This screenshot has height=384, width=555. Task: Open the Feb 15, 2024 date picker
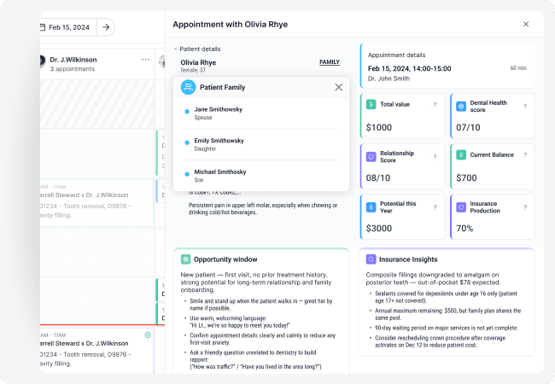coord(68,27)
